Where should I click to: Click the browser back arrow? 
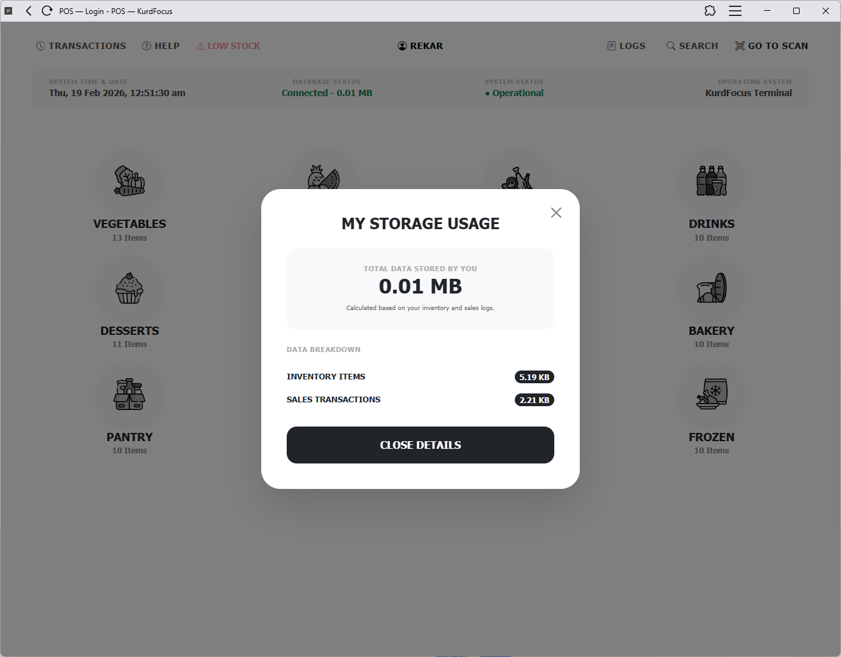[29, 11]
